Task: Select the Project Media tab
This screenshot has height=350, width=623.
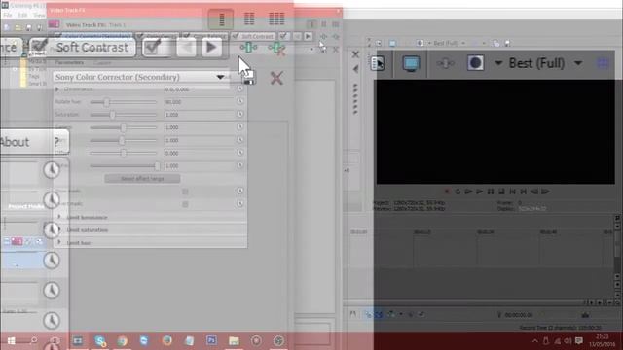Action: click(26, 206)
